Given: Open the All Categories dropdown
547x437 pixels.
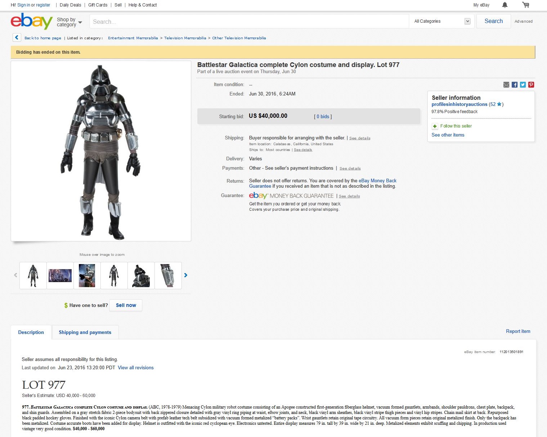Looking at the screenshot, I should click(442, 21).
